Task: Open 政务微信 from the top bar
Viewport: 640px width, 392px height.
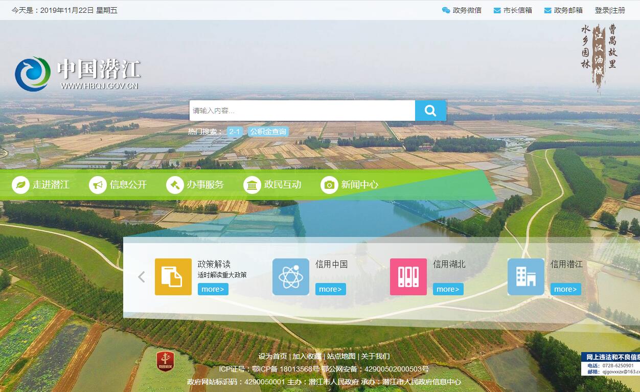Action: tap(462, 10)
